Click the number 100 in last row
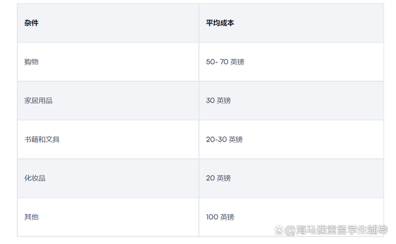 pyautogui.click(x=212, y=217)
